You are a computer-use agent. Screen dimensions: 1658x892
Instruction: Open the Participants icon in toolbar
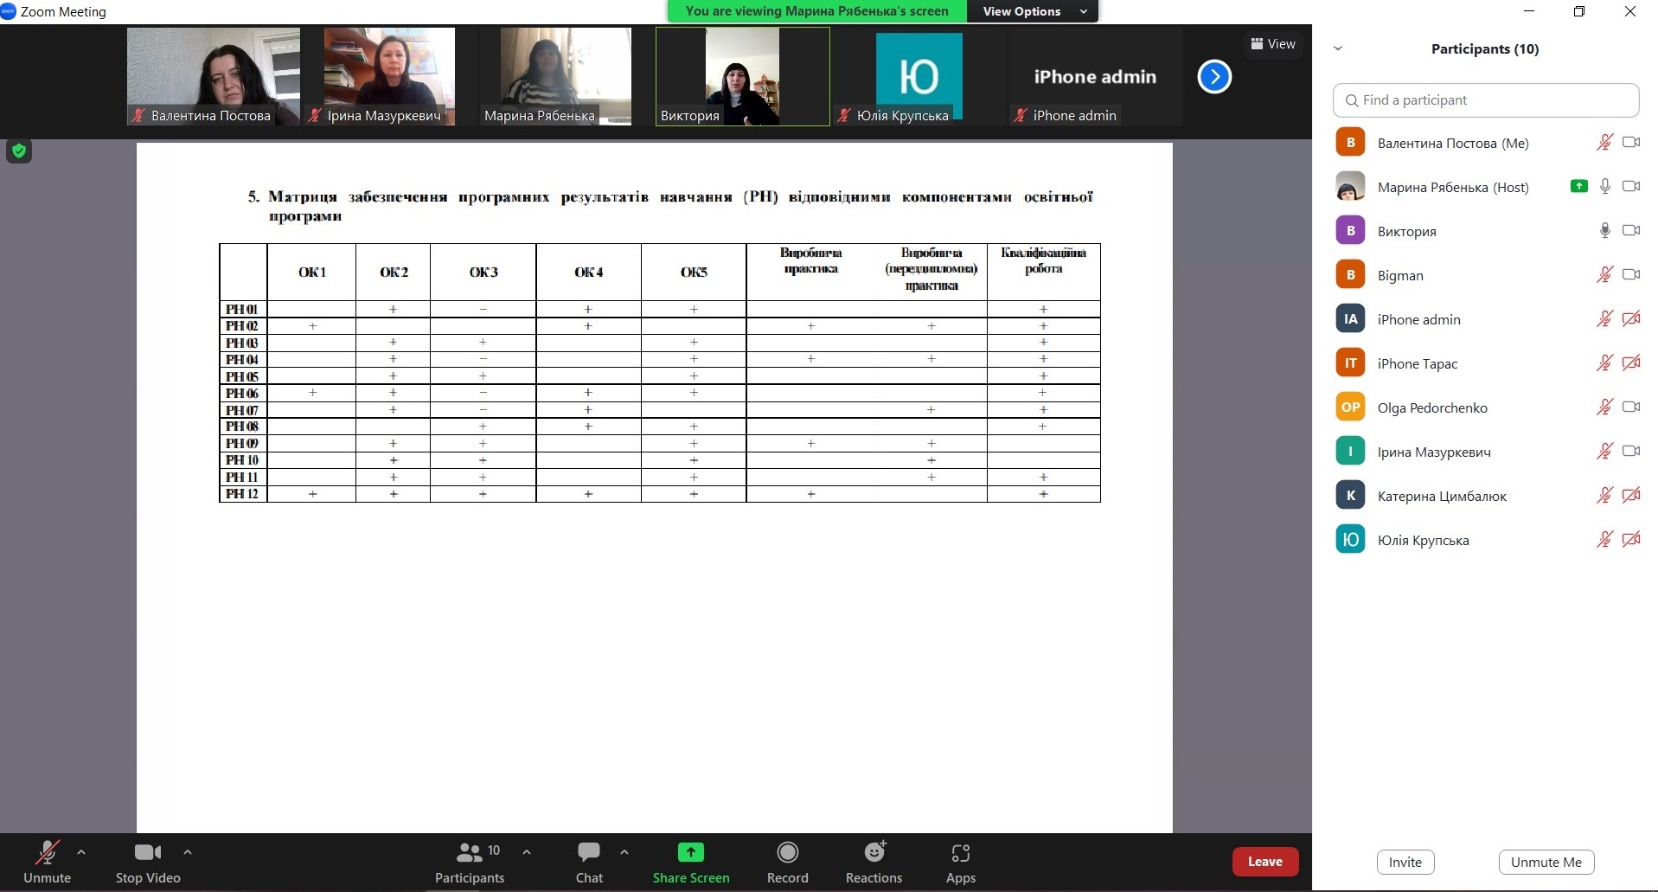click(469, 853)
